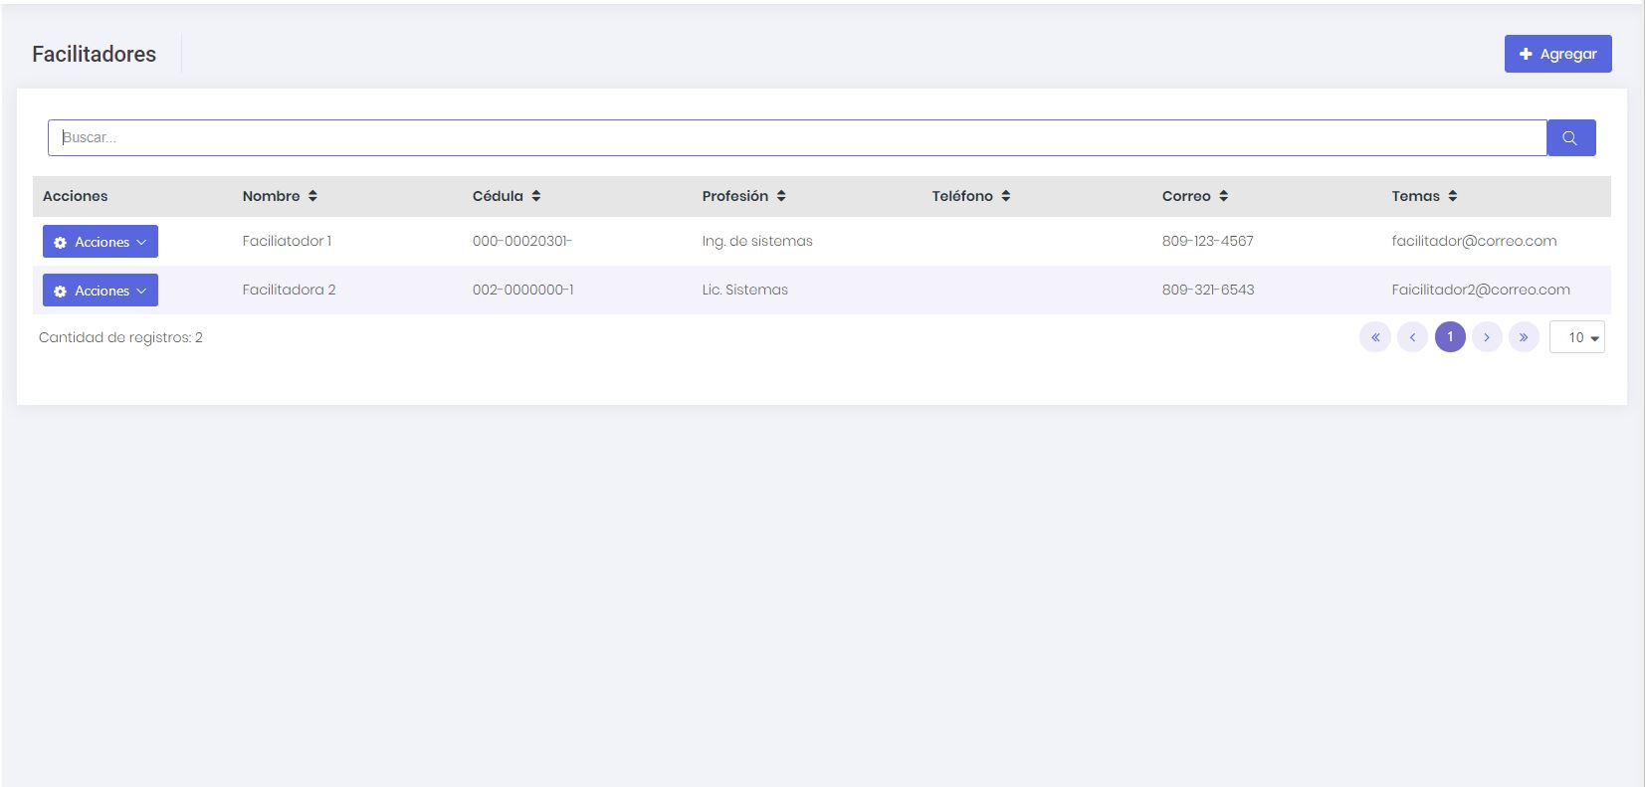Click the Correo column header
Image resolution: width=1645 pixels, height=787 pixels.
[x=1186, y=196]
